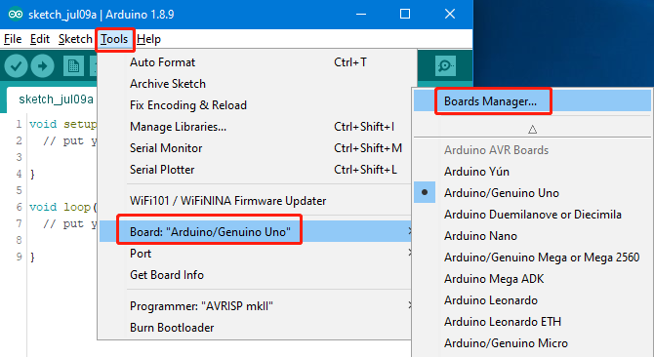Select the Arduino Yún board
Viewport: 654px width, 357px height.
click(532, 172)
